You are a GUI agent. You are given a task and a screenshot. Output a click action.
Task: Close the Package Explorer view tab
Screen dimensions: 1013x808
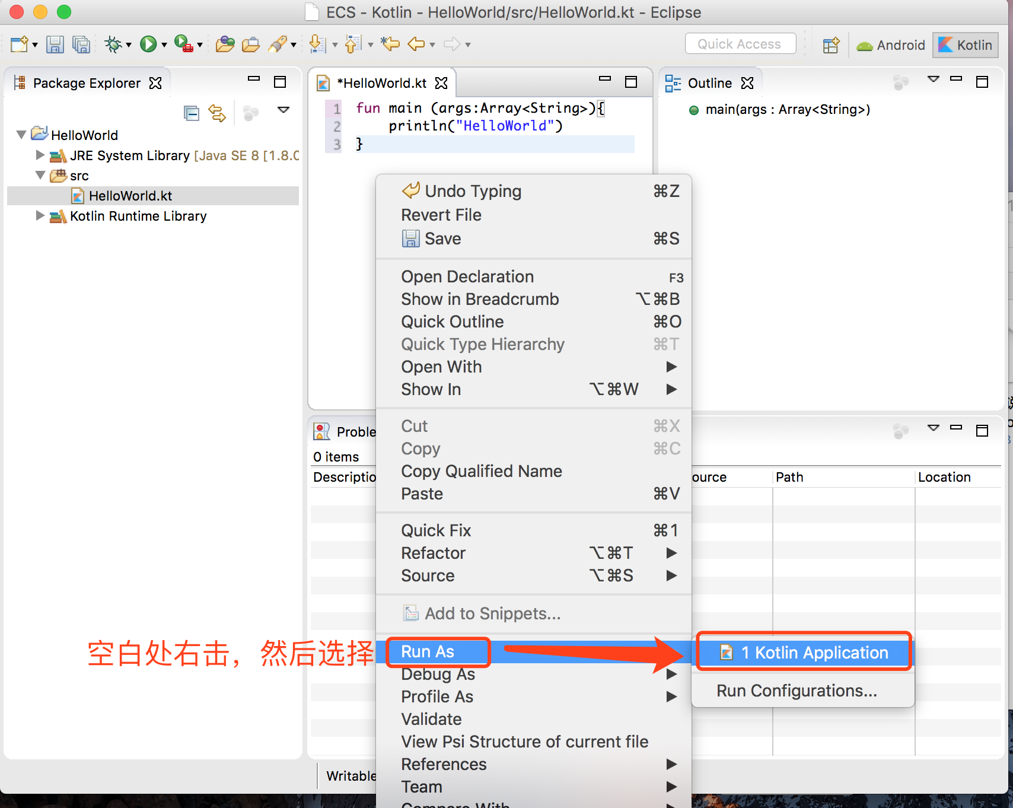point(155,83)
